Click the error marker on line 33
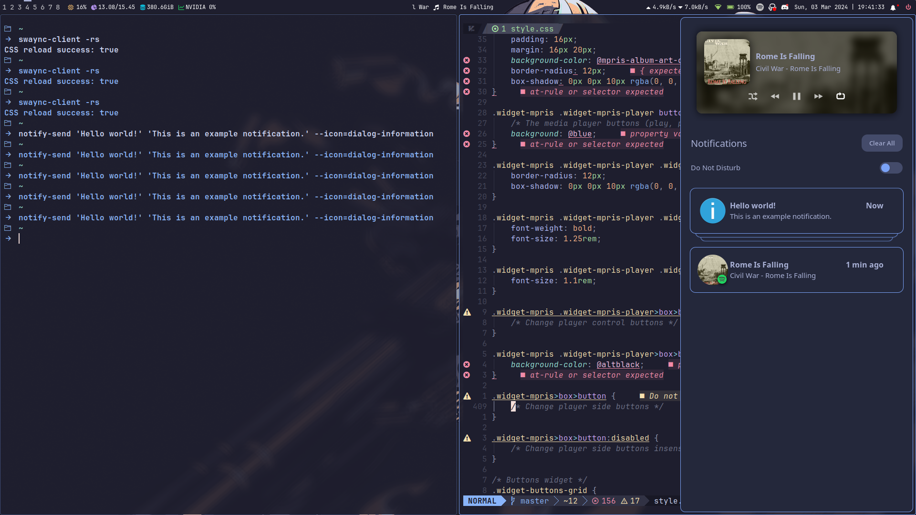 (x=467, y=60)
